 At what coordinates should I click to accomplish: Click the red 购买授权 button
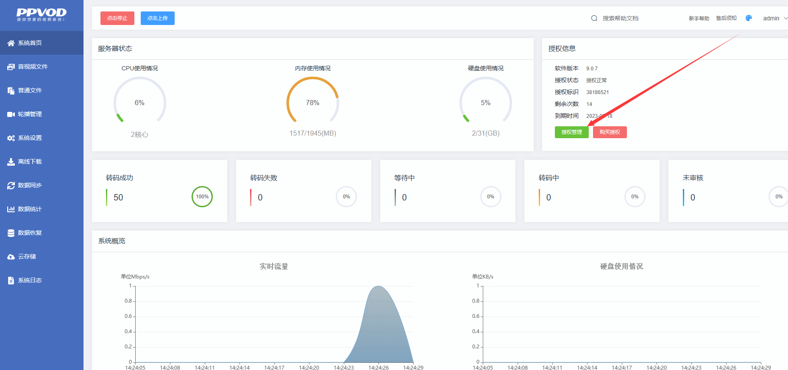610,132
